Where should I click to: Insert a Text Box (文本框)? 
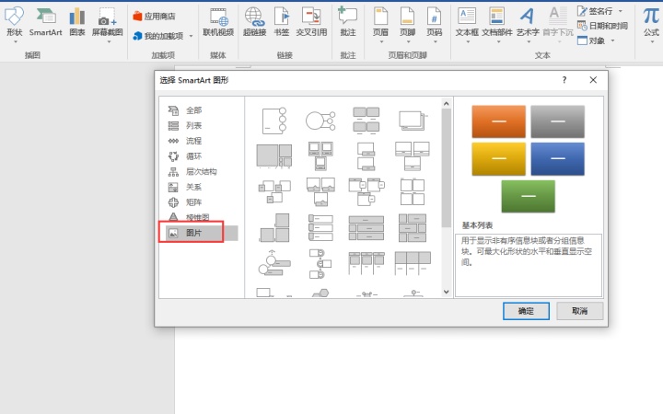(x=467, y=23)
